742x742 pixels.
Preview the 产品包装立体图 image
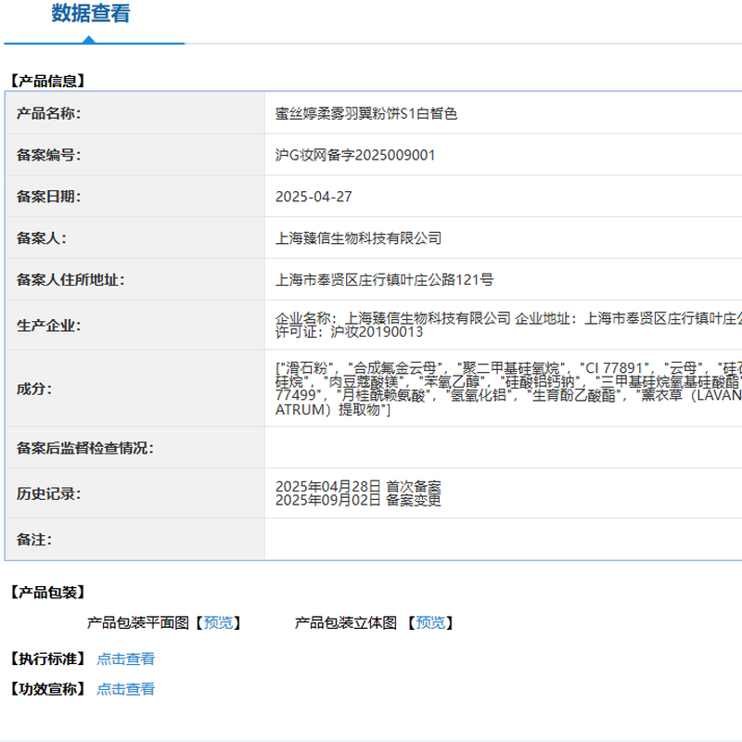click(x=431, y=622)
